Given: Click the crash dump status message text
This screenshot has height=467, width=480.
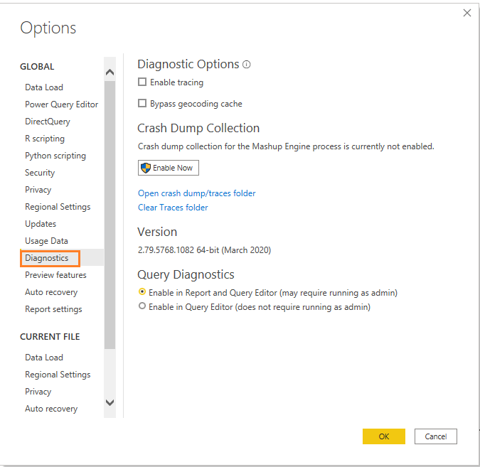Looking at the screenshot, I should 286,146.
